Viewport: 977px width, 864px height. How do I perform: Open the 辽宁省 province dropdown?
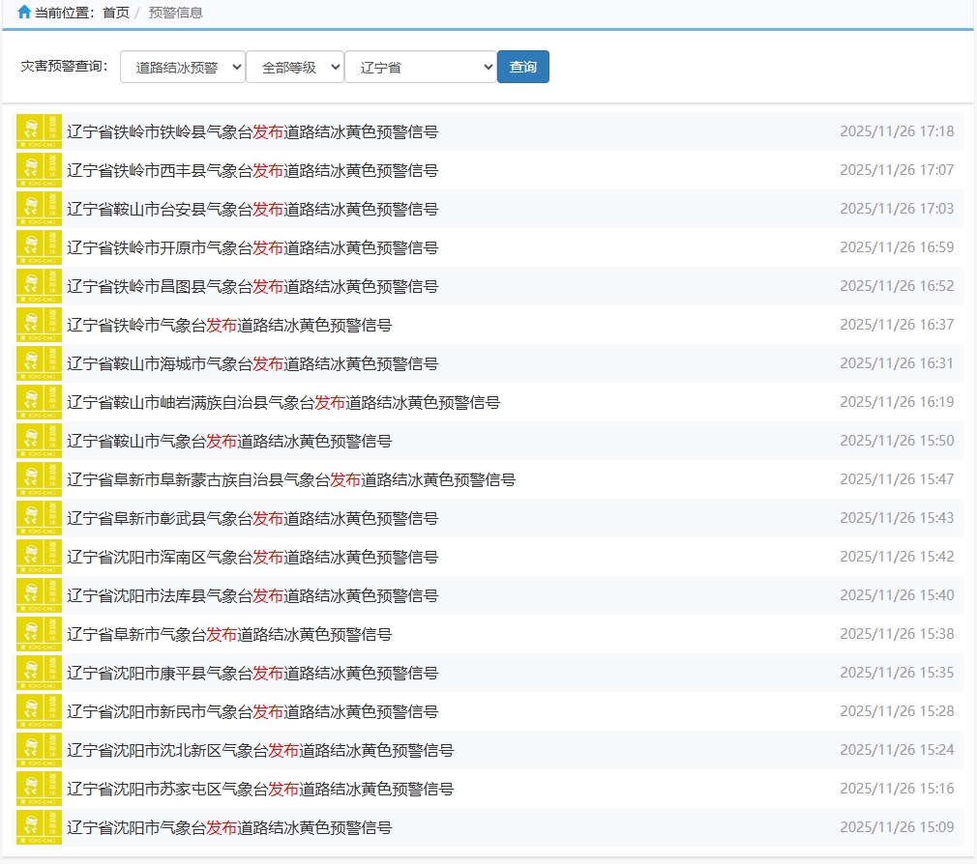pyautogui.click(x=421, y=68)
